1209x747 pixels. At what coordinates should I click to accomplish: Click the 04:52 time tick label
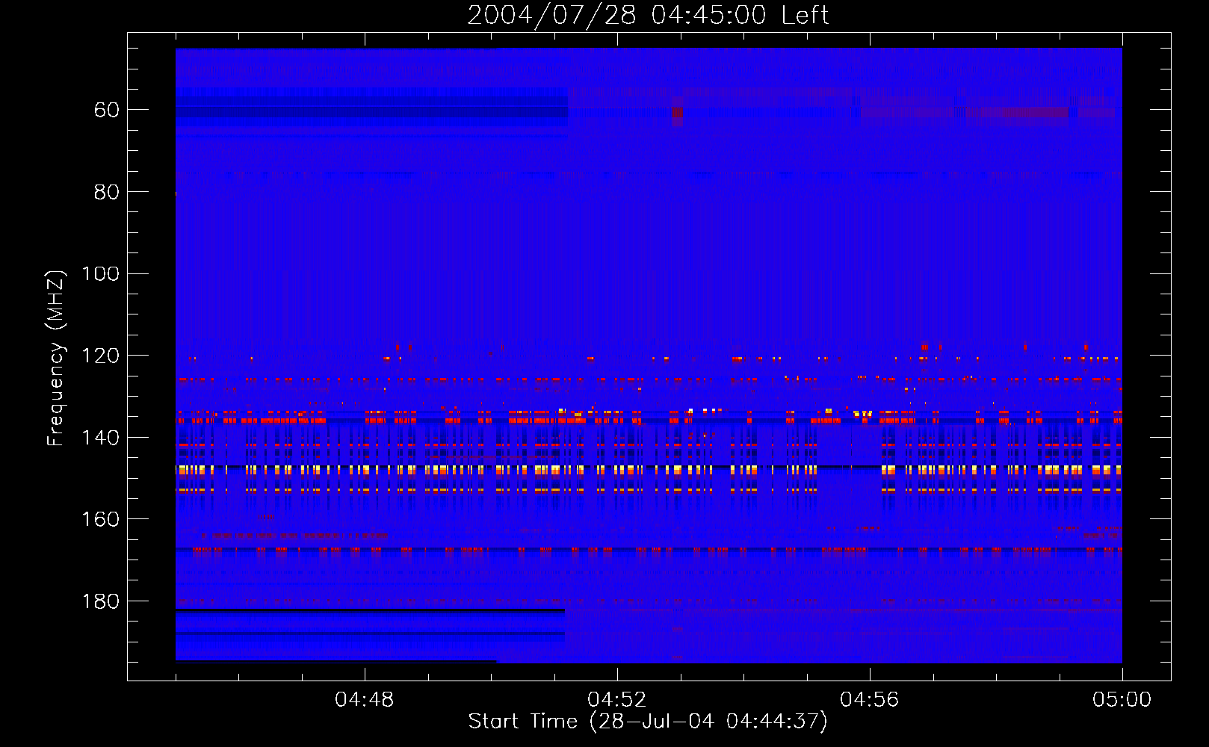point(617,700)
